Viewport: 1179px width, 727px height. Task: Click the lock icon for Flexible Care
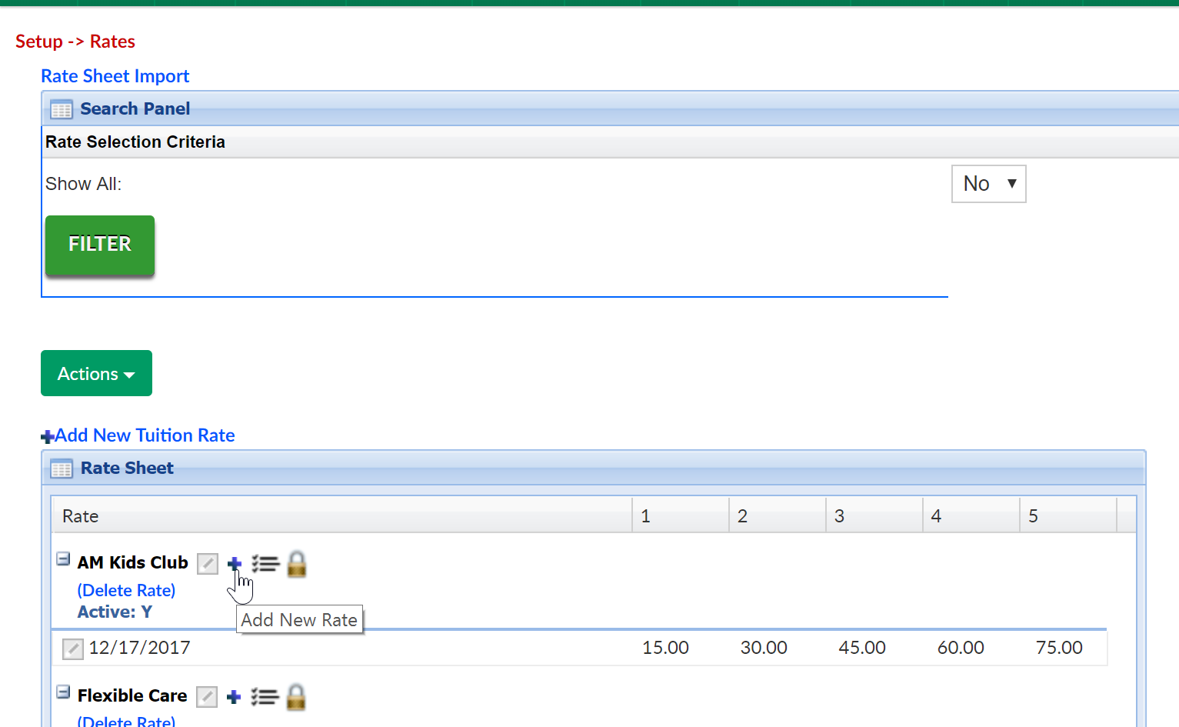295,696
